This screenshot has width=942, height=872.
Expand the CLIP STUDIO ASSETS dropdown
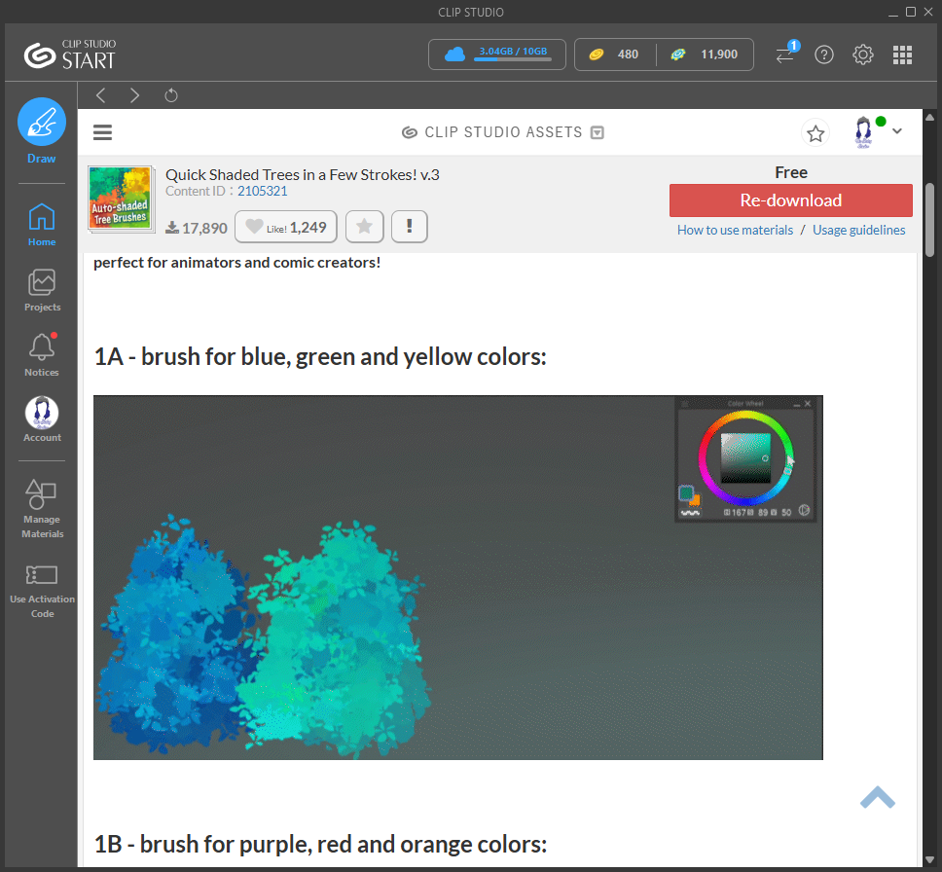(597, 132)
